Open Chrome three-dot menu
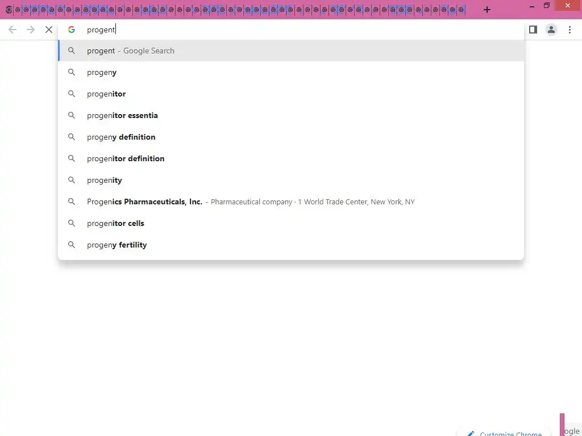582x436 pixels. point(569,30)
